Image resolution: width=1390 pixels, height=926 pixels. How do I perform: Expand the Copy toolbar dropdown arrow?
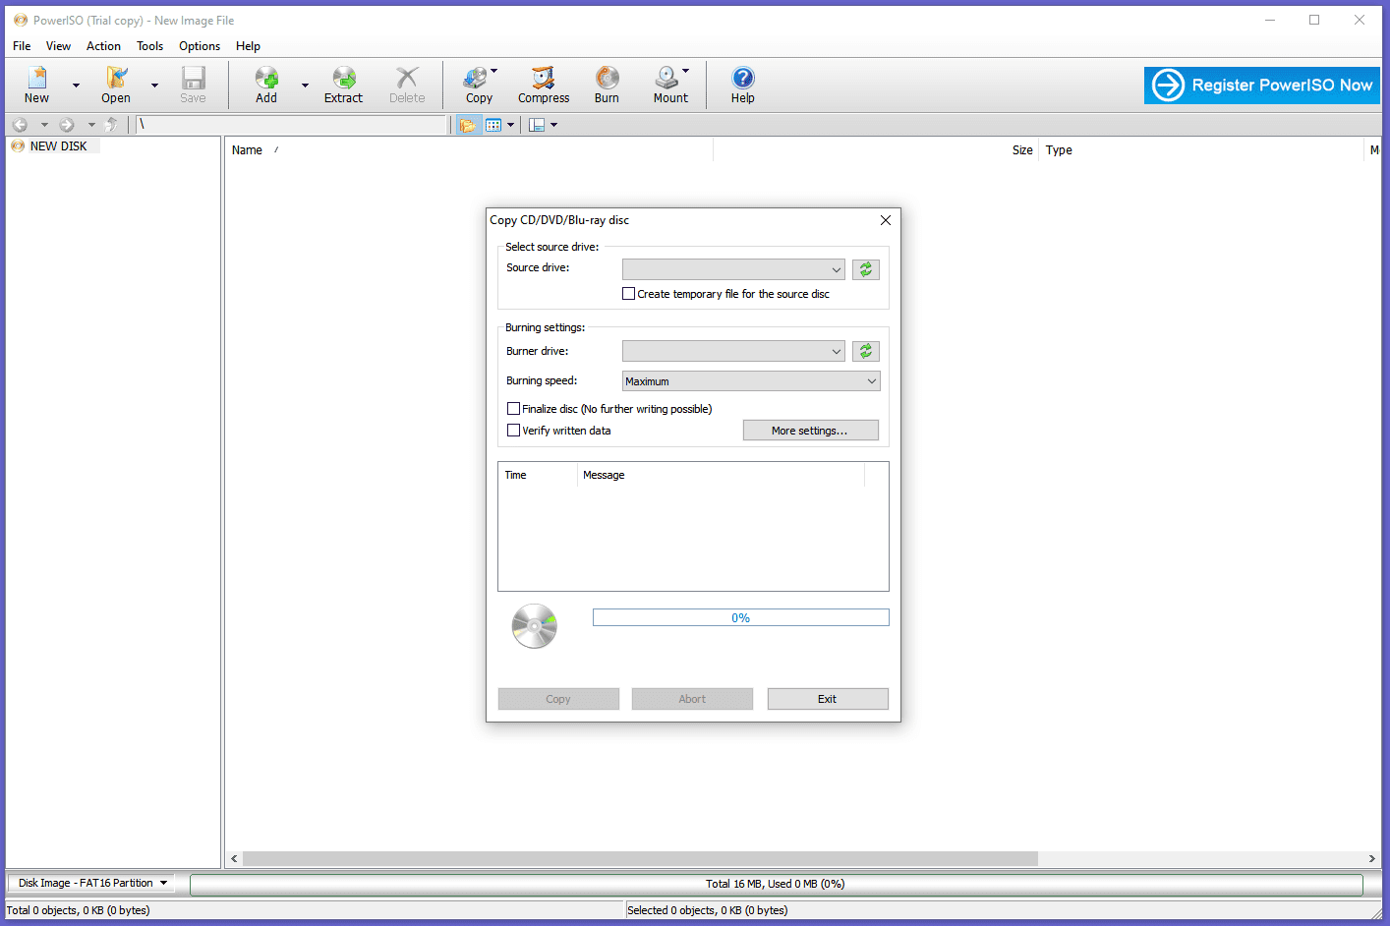tap(494, 71)
